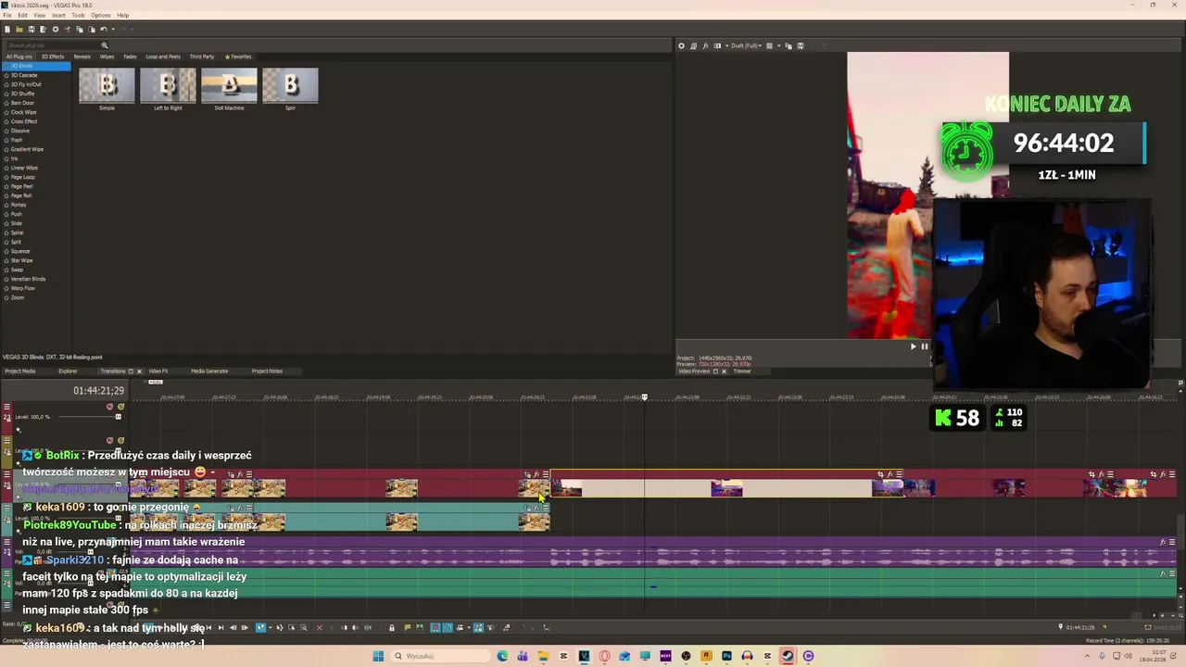This screenshot has width=1186, height=667.
Task: Insert region icon in timeline toolbar
Action: [420, 627]
